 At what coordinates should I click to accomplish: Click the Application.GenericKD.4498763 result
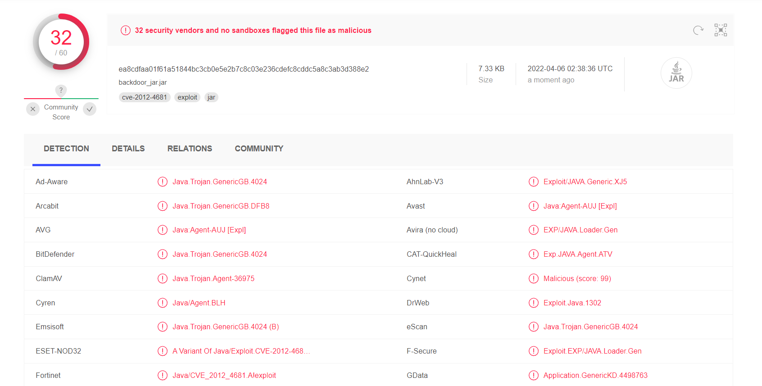[x=595, y=375]
